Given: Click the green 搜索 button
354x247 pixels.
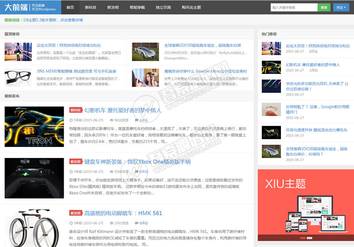Looking at the screenshot, I should click(324, 8).
